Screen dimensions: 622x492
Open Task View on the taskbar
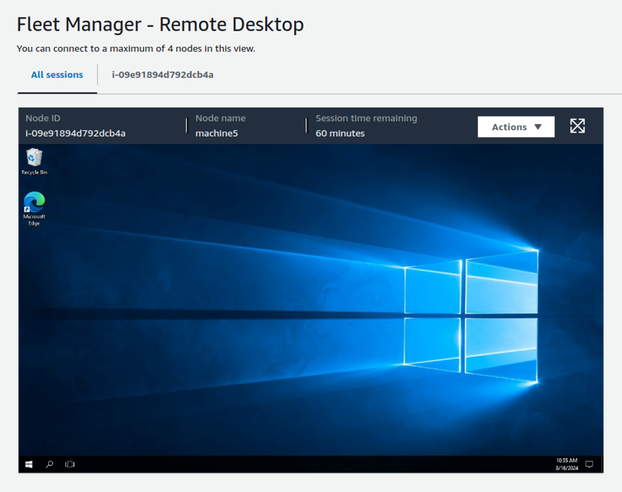click(70, 464)
